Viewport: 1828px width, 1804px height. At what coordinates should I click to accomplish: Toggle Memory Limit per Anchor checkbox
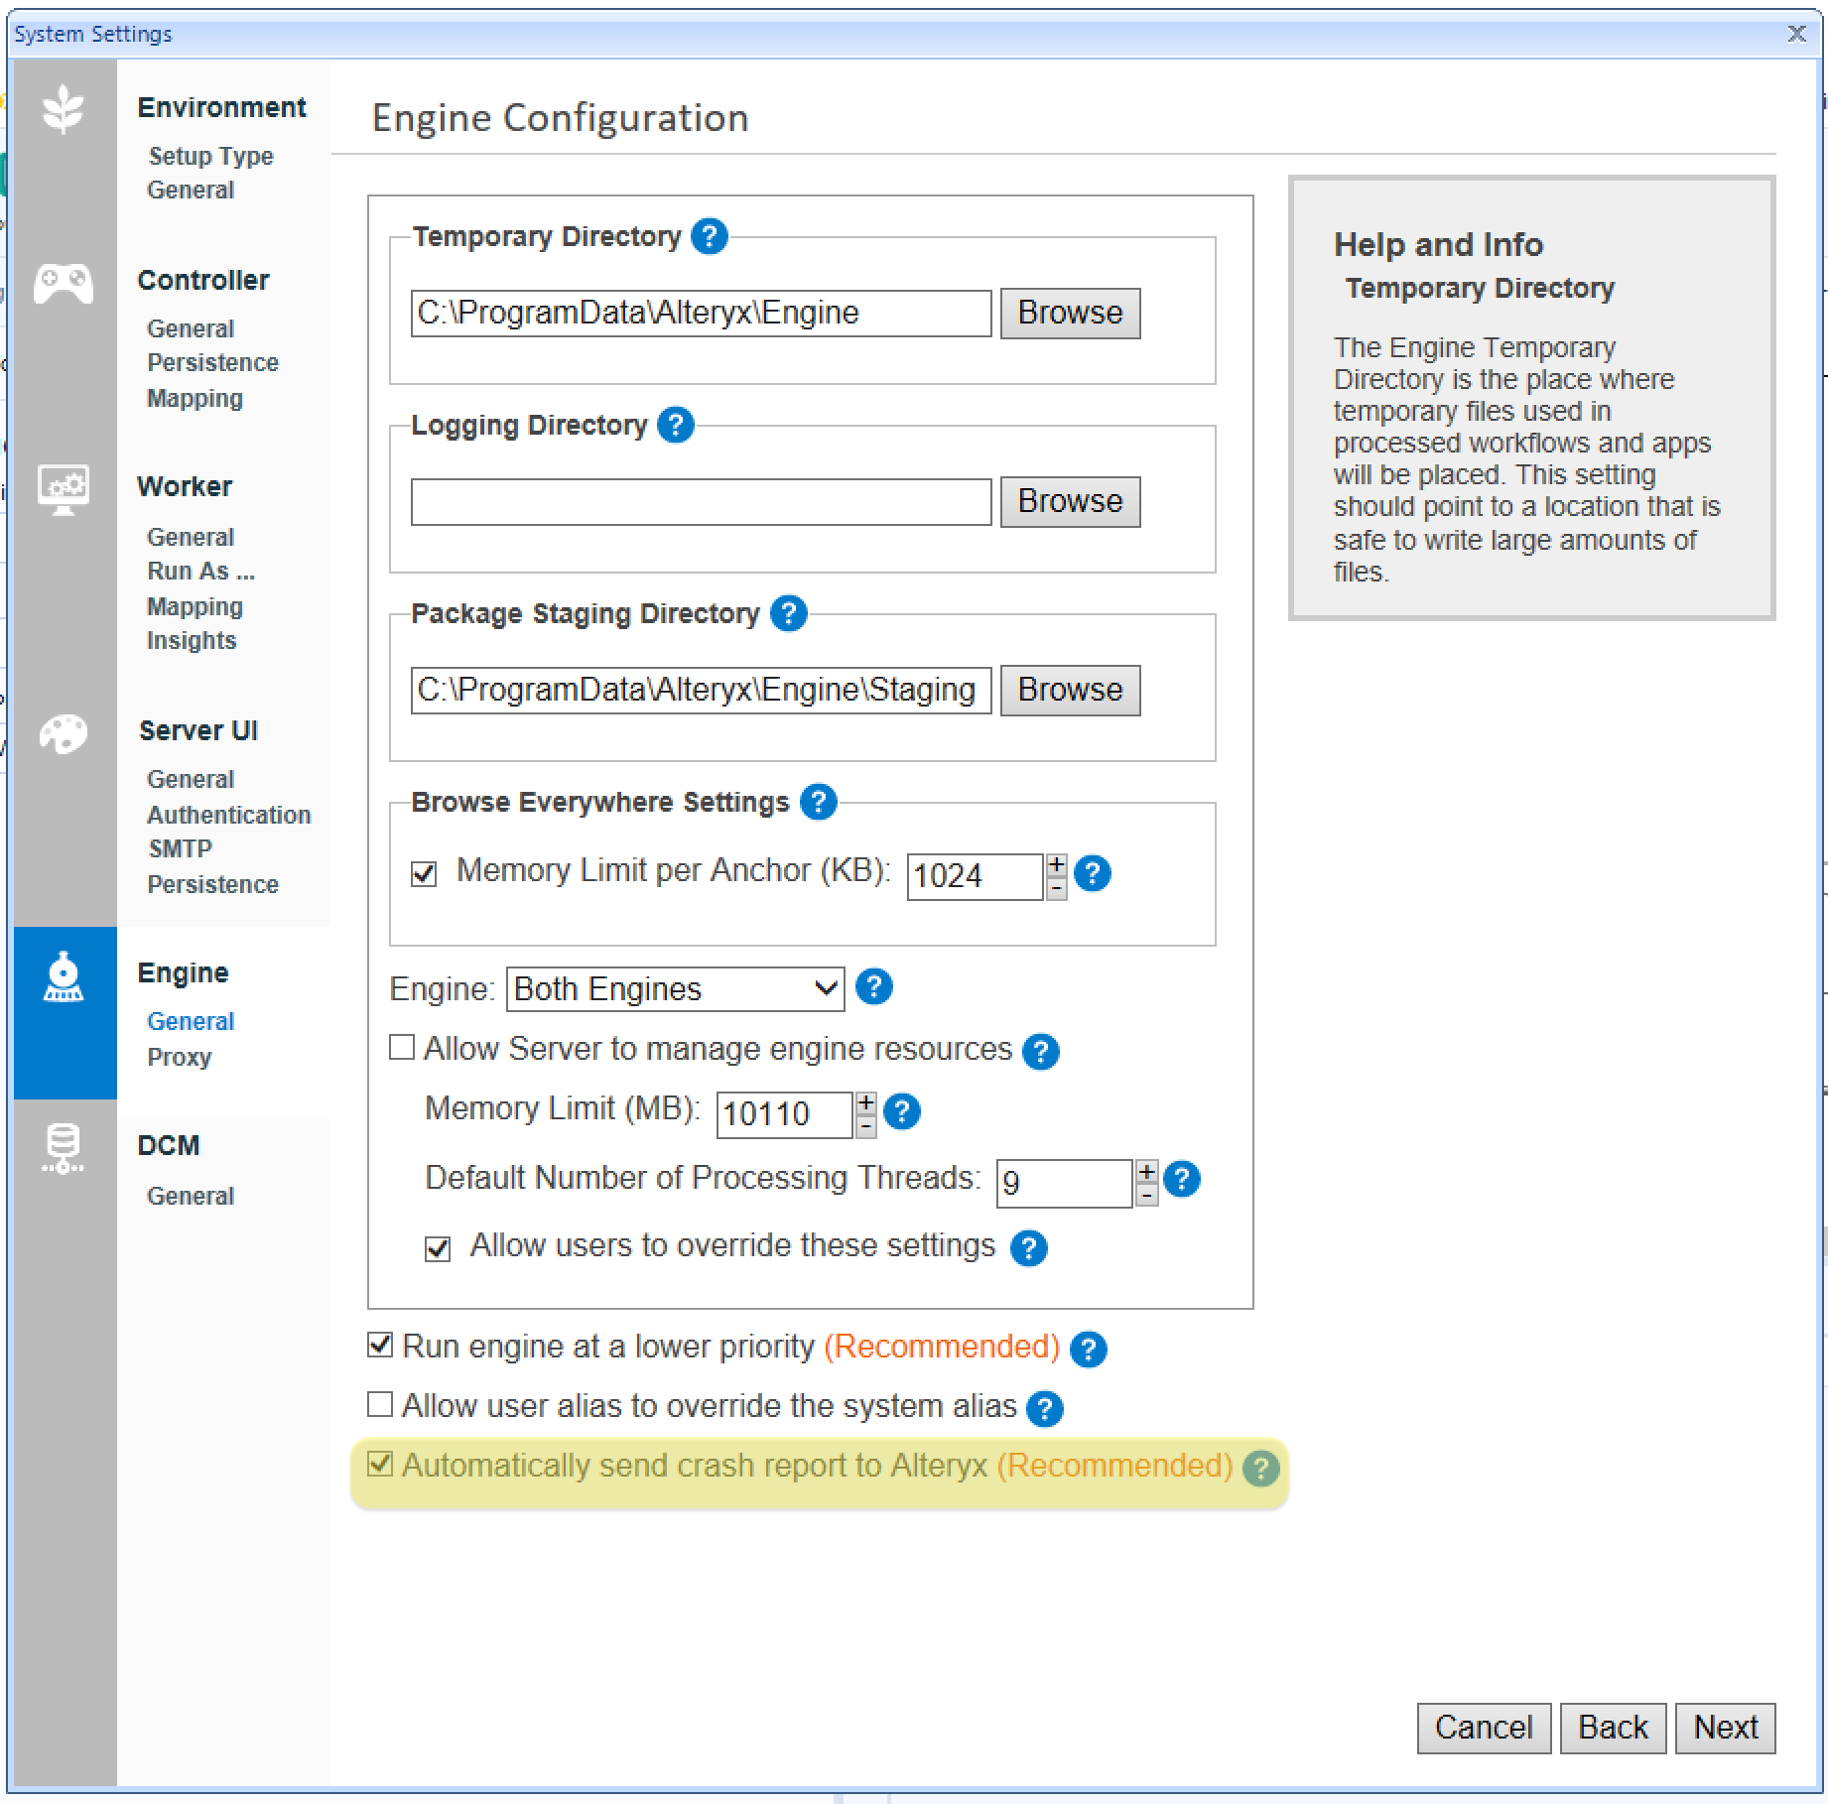(x=424, y=873)
